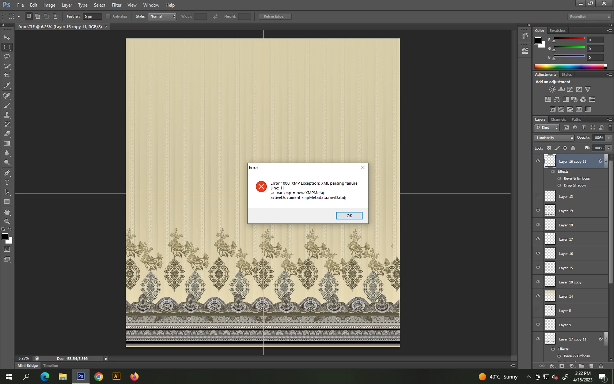Open Google Chrome from the taskbar
Viewport: 614px width, 384px height.
click(99, 376)
